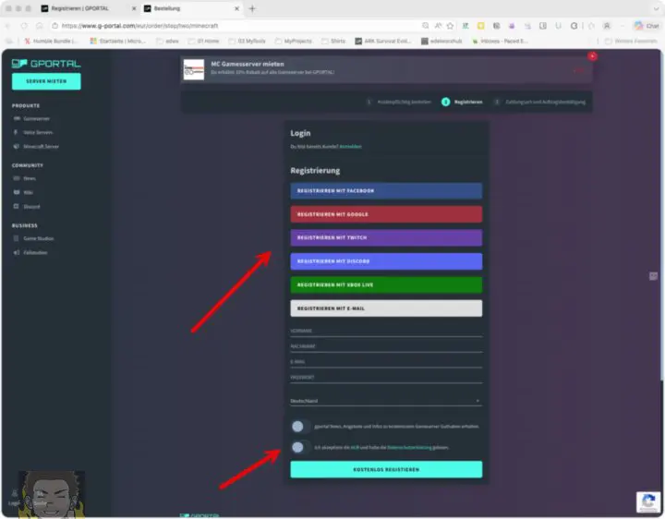Reload the page
This screenshot has width=665, height=519.
[x=24, y=26]
